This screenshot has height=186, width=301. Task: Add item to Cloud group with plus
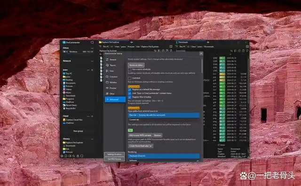click(x=92, y=116)
